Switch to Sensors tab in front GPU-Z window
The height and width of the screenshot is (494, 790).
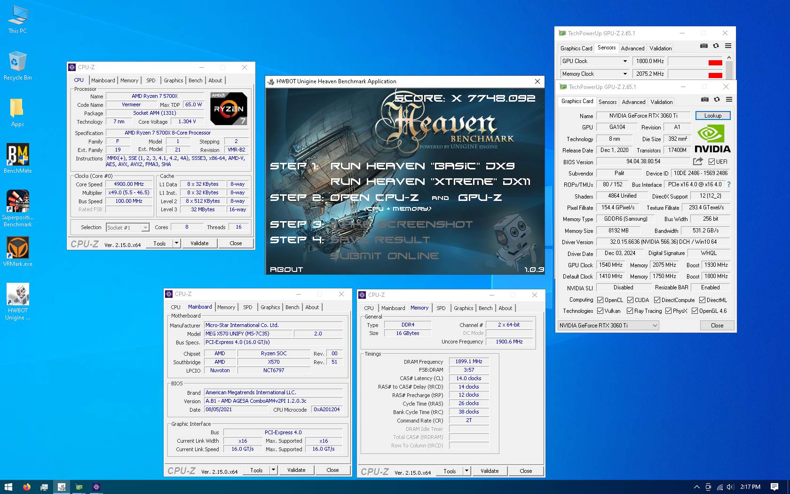point(608,102)
